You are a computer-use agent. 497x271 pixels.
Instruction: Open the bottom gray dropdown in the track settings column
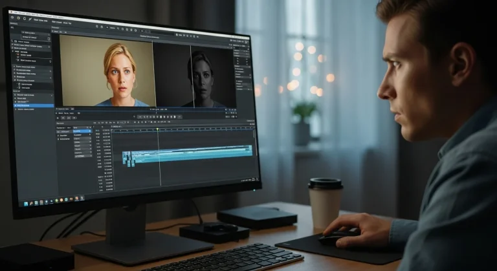pyautogui.click(x=83, y=156)
